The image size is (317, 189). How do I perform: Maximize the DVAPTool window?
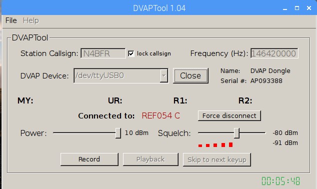point(297,8)
